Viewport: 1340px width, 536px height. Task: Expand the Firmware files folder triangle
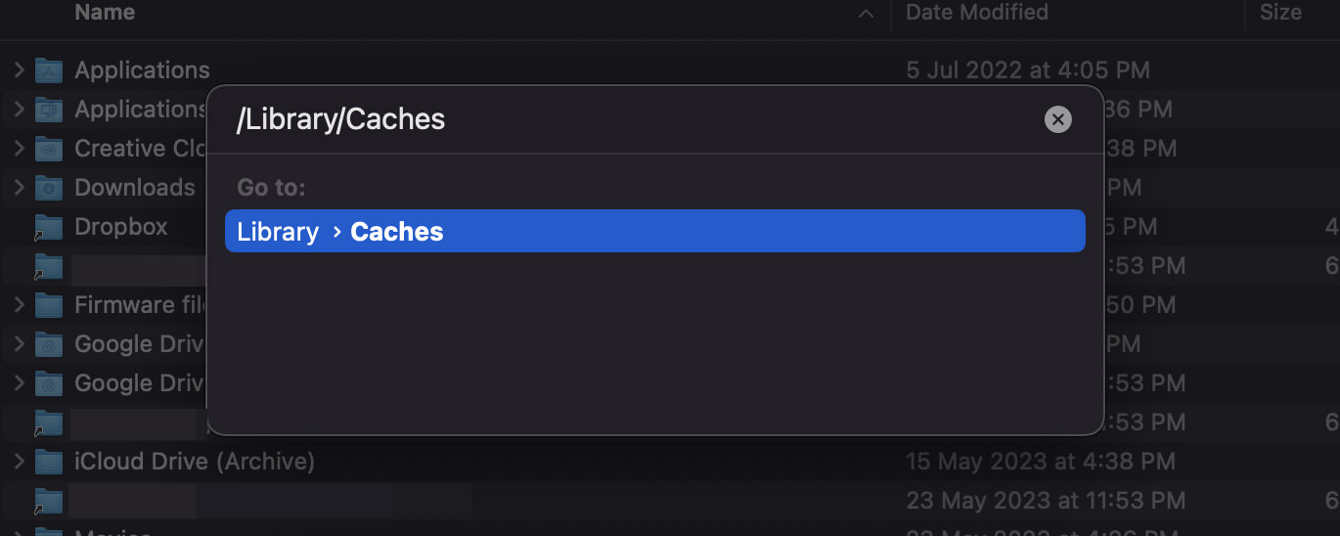click(x=19, y=305)
